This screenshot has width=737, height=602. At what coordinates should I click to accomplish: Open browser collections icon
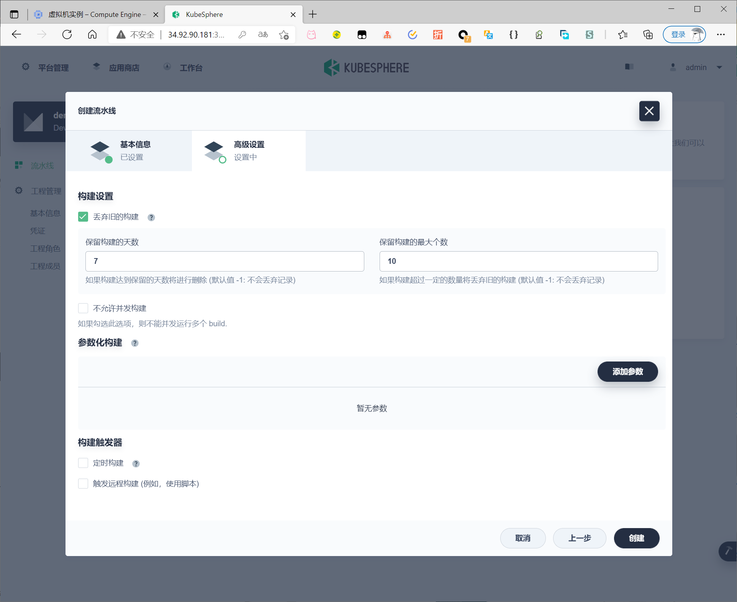(x=648, y=35)
